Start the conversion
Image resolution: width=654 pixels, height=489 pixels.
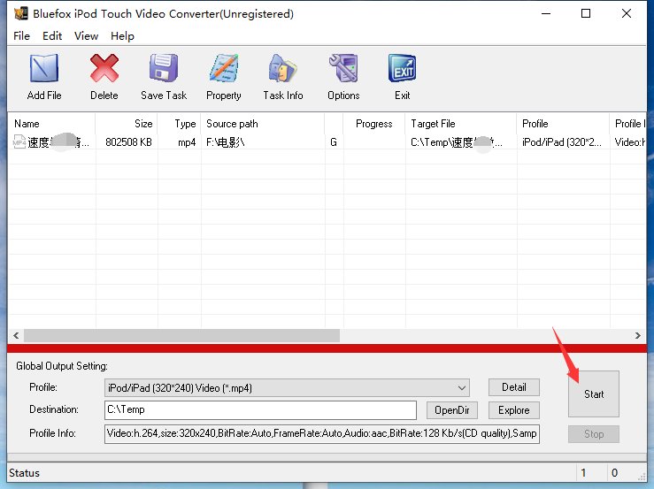(x=594, y=394)
